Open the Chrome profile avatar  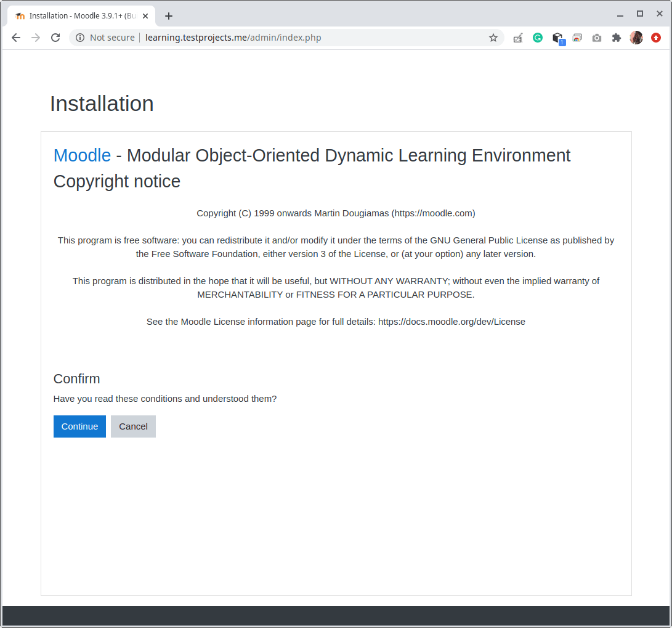click(x=636, y=38)
